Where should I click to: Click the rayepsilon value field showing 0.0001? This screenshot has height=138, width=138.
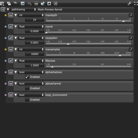[35, 43]
